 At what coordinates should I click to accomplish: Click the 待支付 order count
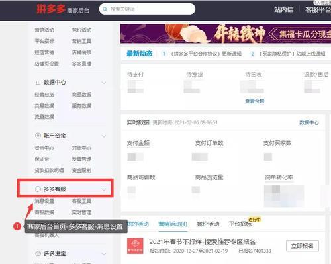136,87
